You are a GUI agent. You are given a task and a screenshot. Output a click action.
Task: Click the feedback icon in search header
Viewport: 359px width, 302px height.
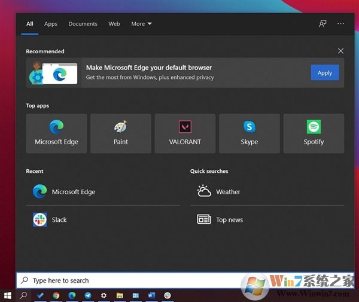click(x=323, y=24)
